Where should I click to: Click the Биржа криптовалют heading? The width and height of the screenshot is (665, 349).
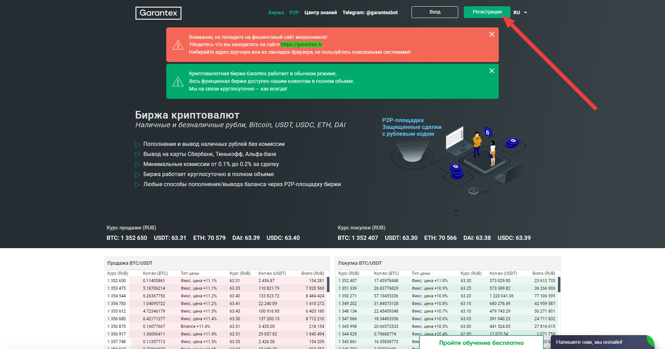point(187,115)
